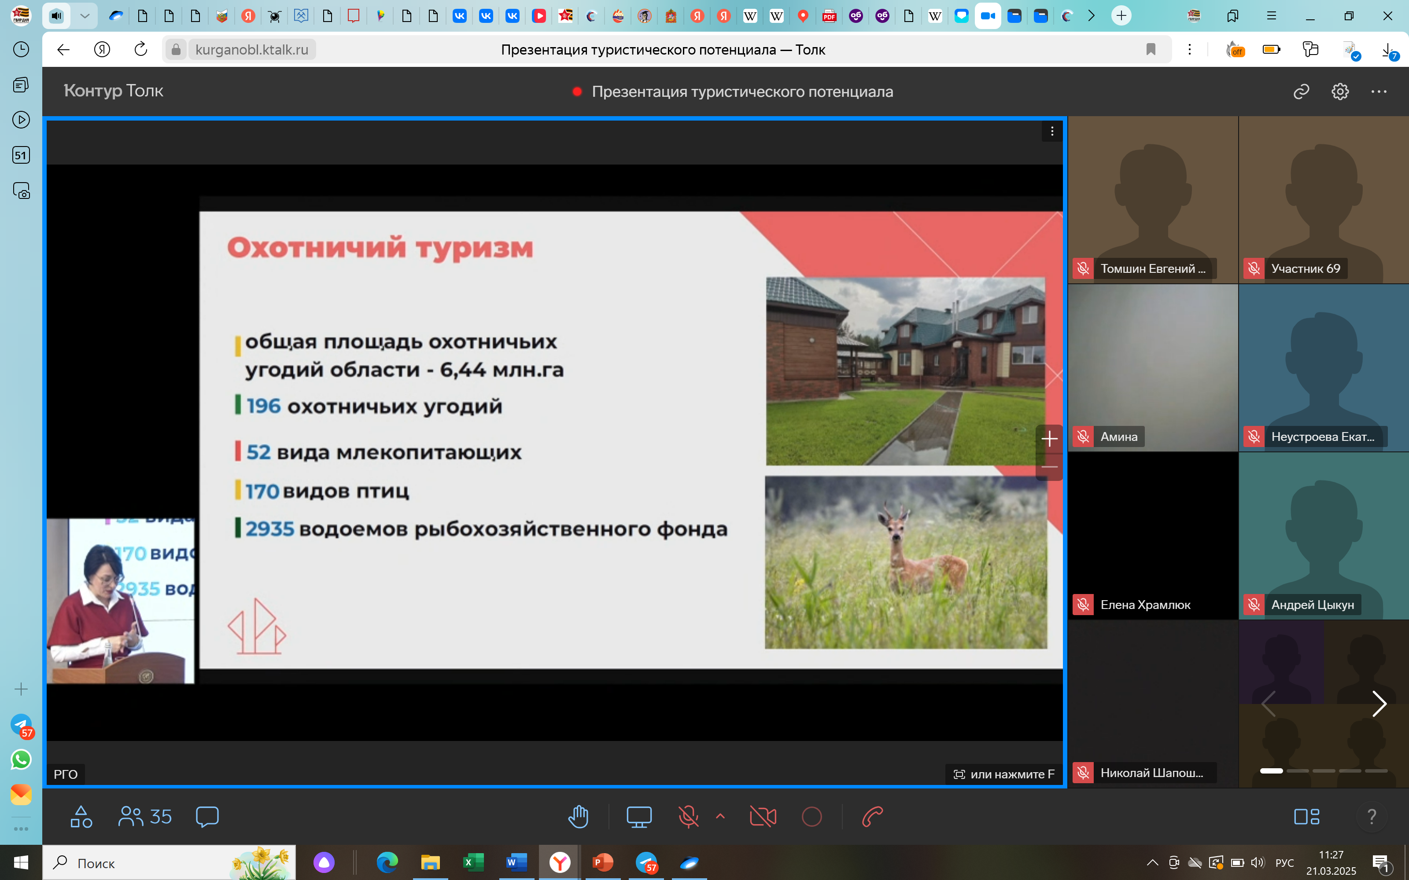1409x880 pixels.
Task: Leave the call with red phone
Action: (x=872, y=817)
